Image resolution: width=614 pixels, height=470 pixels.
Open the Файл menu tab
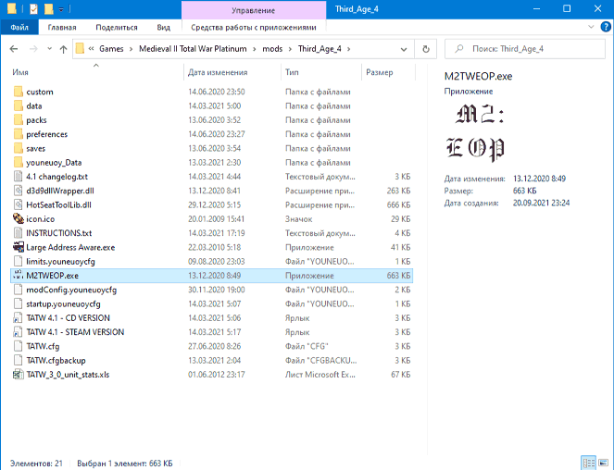tap(19, 28)
